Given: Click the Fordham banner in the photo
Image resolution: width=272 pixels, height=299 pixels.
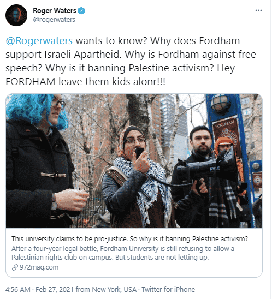Looking at the screenshot, I should pyautogui.click(x=226, y=134).
